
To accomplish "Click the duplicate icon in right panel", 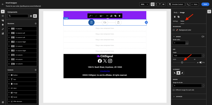I will tap(178, 17).
